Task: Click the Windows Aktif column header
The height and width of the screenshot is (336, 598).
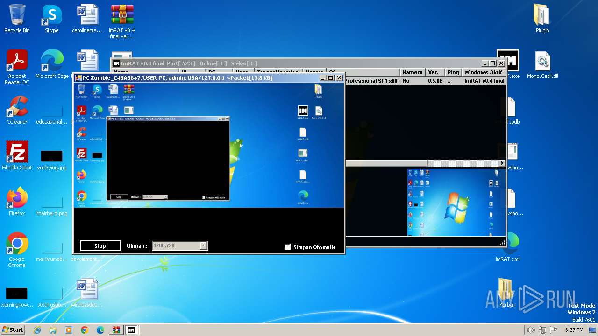Action: [x=484, y=72]
